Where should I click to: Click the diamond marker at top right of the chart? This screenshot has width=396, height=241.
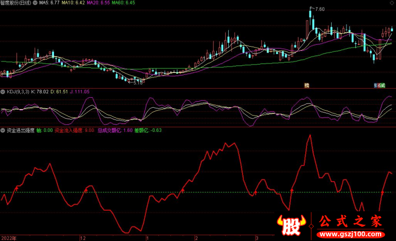point(392,2)
